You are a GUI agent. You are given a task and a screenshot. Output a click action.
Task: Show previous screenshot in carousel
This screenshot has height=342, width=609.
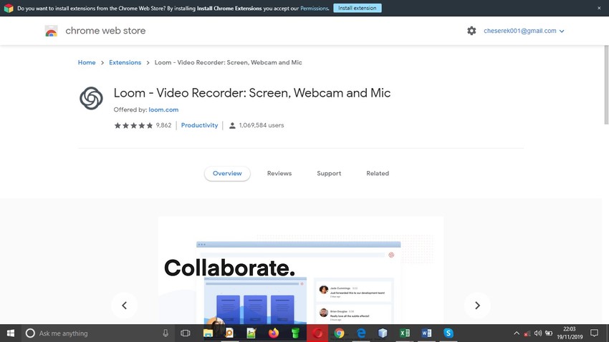click(124, 306)
